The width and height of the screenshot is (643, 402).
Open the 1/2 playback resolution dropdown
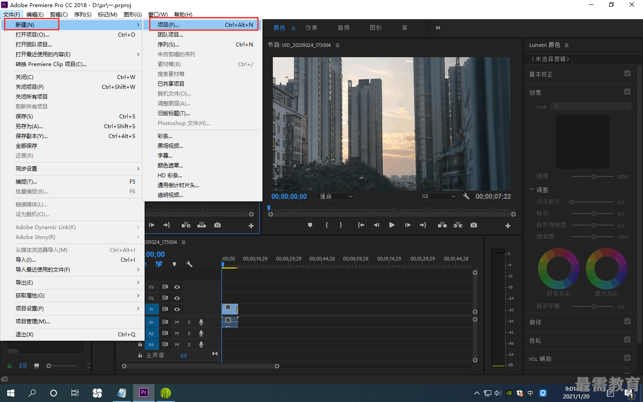pos(438,196)
